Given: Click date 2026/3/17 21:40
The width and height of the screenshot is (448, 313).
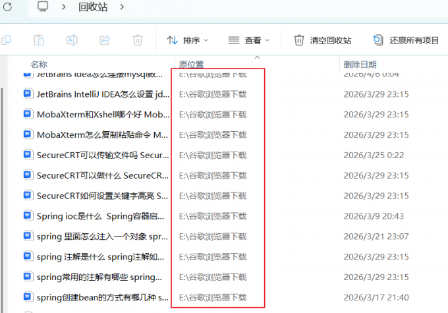Looking at the screenshot, I should [376, 297].
